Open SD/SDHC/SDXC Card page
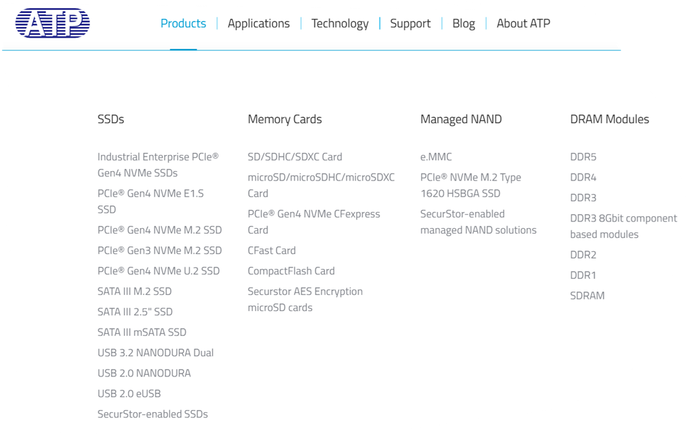Viewport: 687px width, 437px height. (295, 156)
